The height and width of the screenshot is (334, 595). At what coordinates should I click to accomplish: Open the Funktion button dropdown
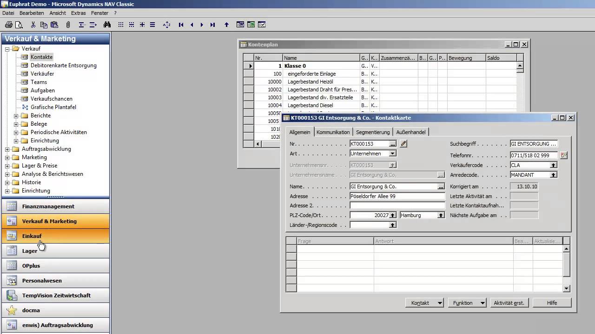coord(483,303)
